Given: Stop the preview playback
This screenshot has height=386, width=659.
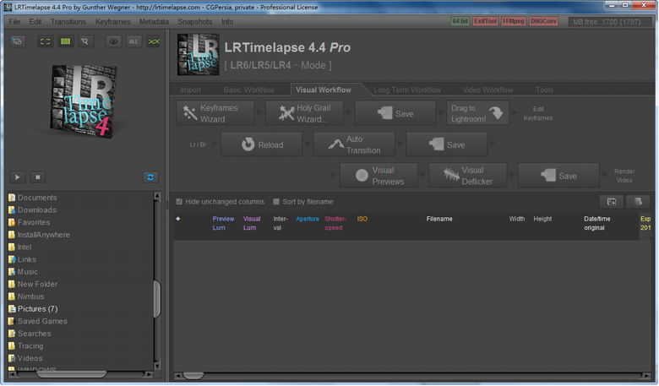Looking at the screenshot, I should (37, 177).
